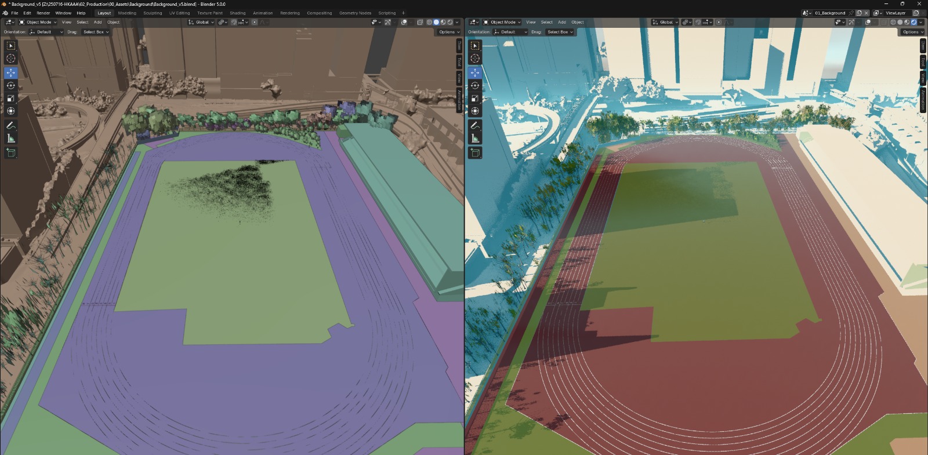
Task: Toggle proportional editing in right viewport header
Action: (x=719, y=22)
